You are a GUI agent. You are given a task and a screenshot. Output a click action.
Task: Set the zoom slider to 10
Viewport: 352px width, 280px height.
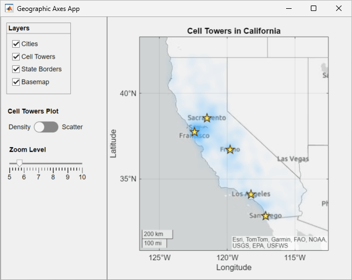click(x=82, y=164)
